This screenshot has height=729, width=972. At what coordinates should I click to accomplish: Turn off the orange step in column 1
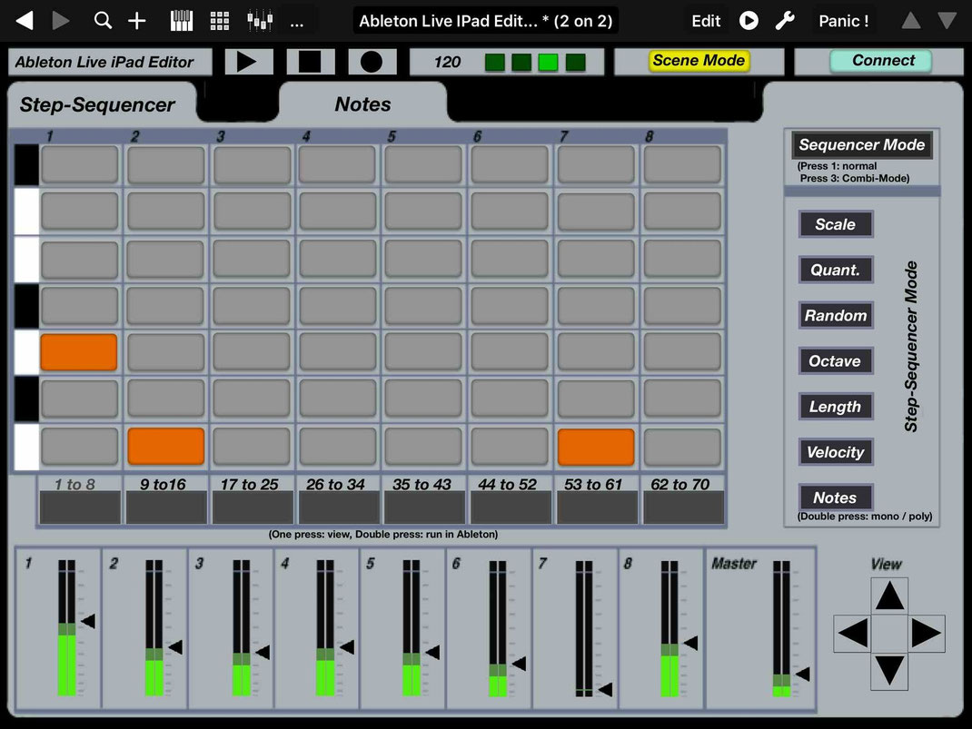point(79,352)
